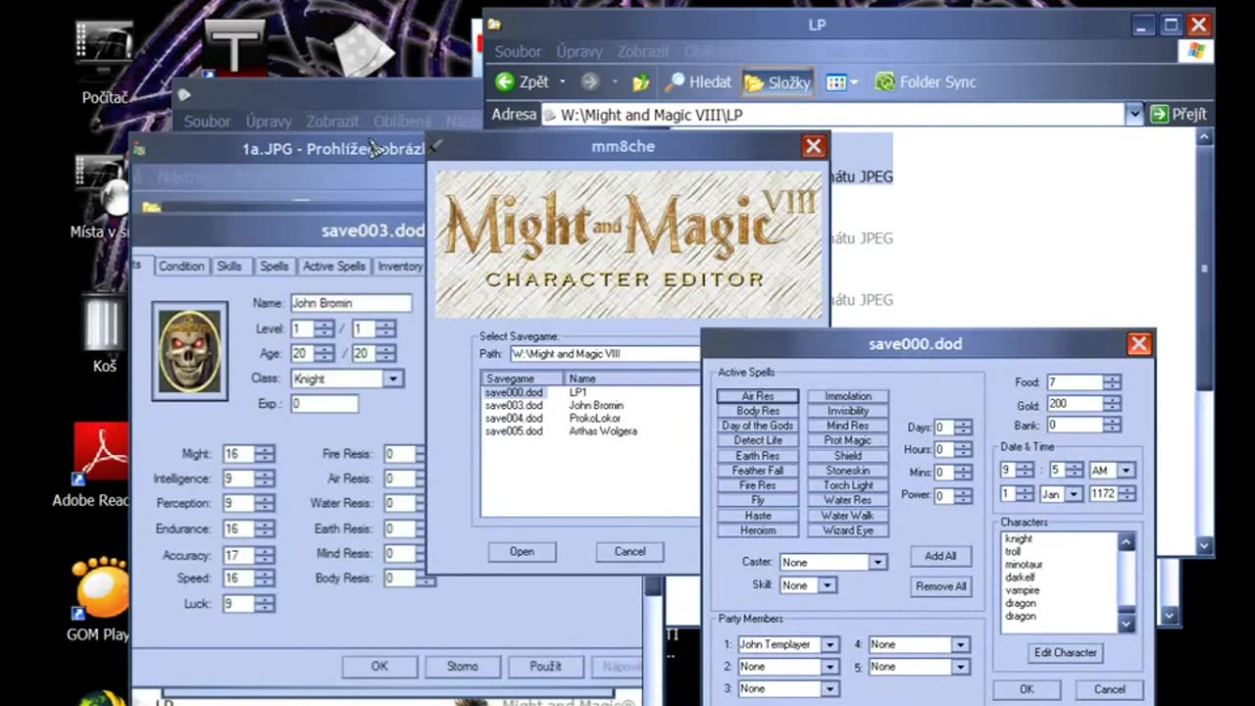Click the Přejít go button in LP window
The height and width of the screenshot is (706, 1255).
click(1179, 114)
